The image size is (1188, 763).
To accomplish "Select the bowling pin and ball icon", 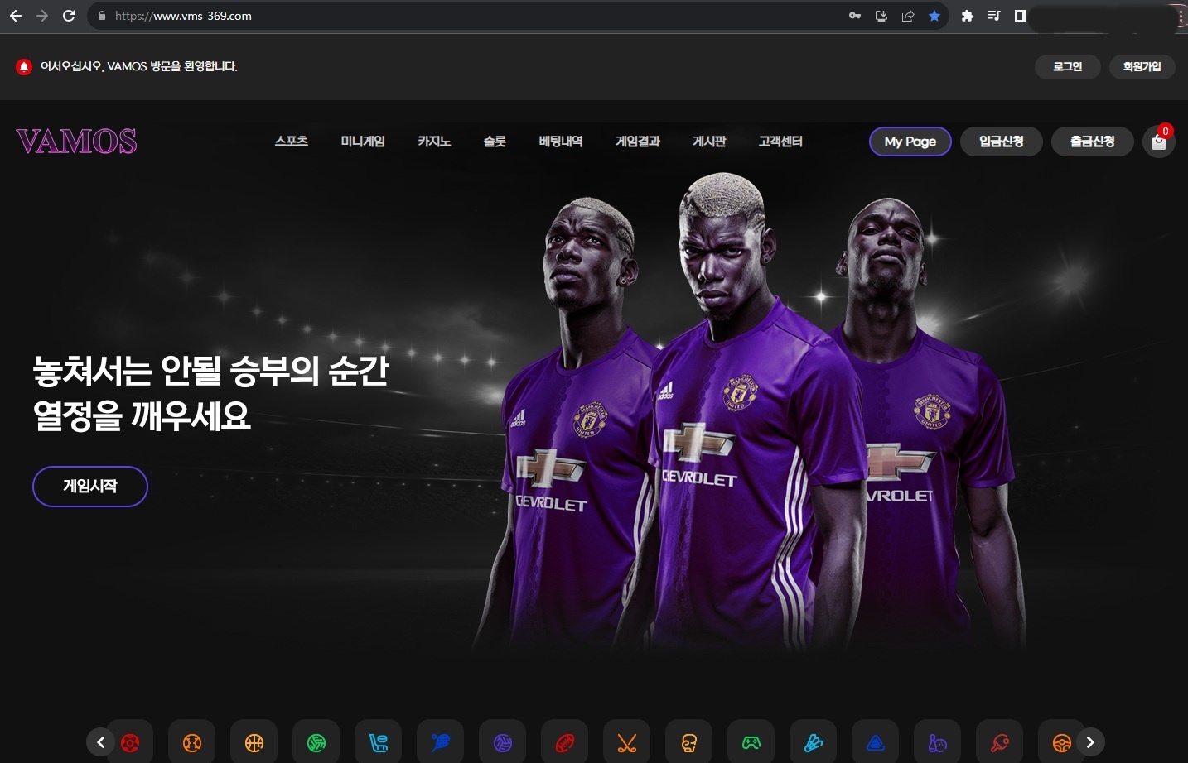I will click(938, 742).
